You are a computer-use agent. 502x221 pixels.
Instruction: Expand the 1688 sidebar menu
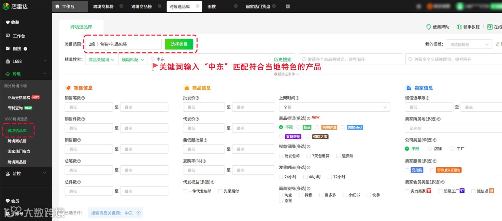[45, 61]
